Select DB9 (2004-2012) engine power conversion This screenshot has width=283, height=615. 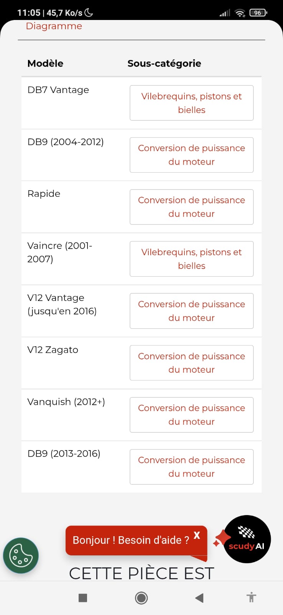coord(191,155)
